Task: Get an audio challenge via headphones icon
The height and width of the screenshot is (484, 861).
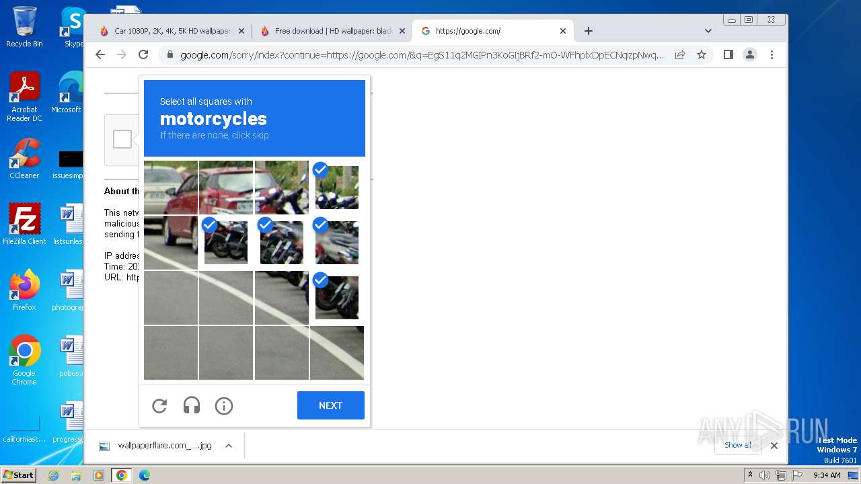Action: (192, 405)
